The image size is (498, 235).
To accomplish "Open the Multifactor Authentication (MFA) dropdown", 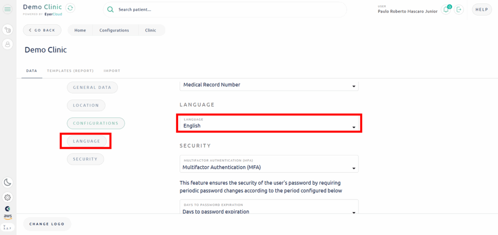I will (269, 164).
